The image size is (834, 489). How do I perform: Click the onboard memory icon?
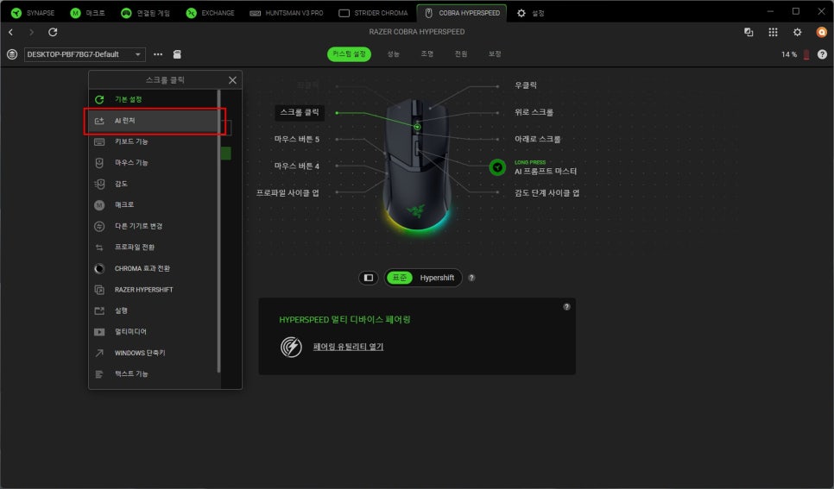pos(177,54)
